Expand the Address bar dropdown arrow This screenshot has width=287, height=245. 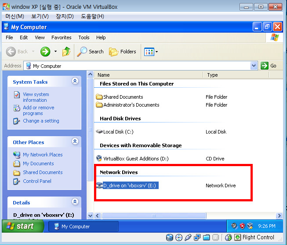click(x=254, y=66)
